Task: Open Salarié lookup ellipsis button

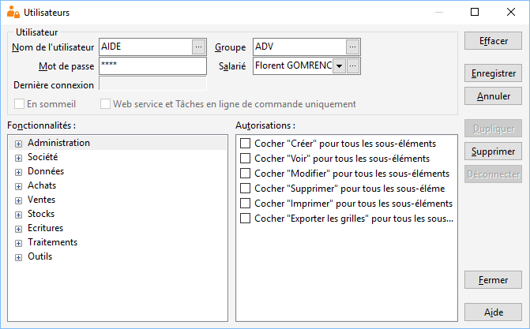Action: (x=352, y=65)
